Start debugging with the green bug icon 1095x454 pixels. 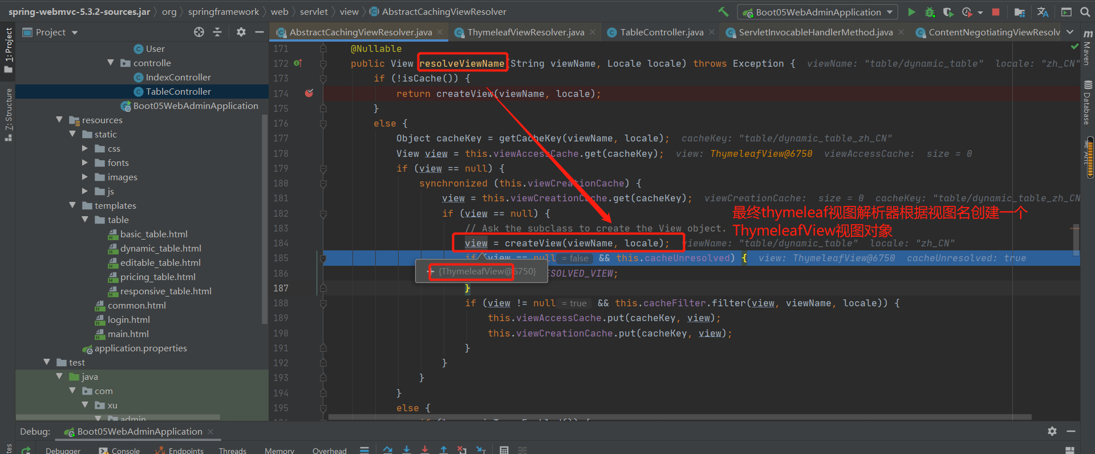tap(930, 11)
